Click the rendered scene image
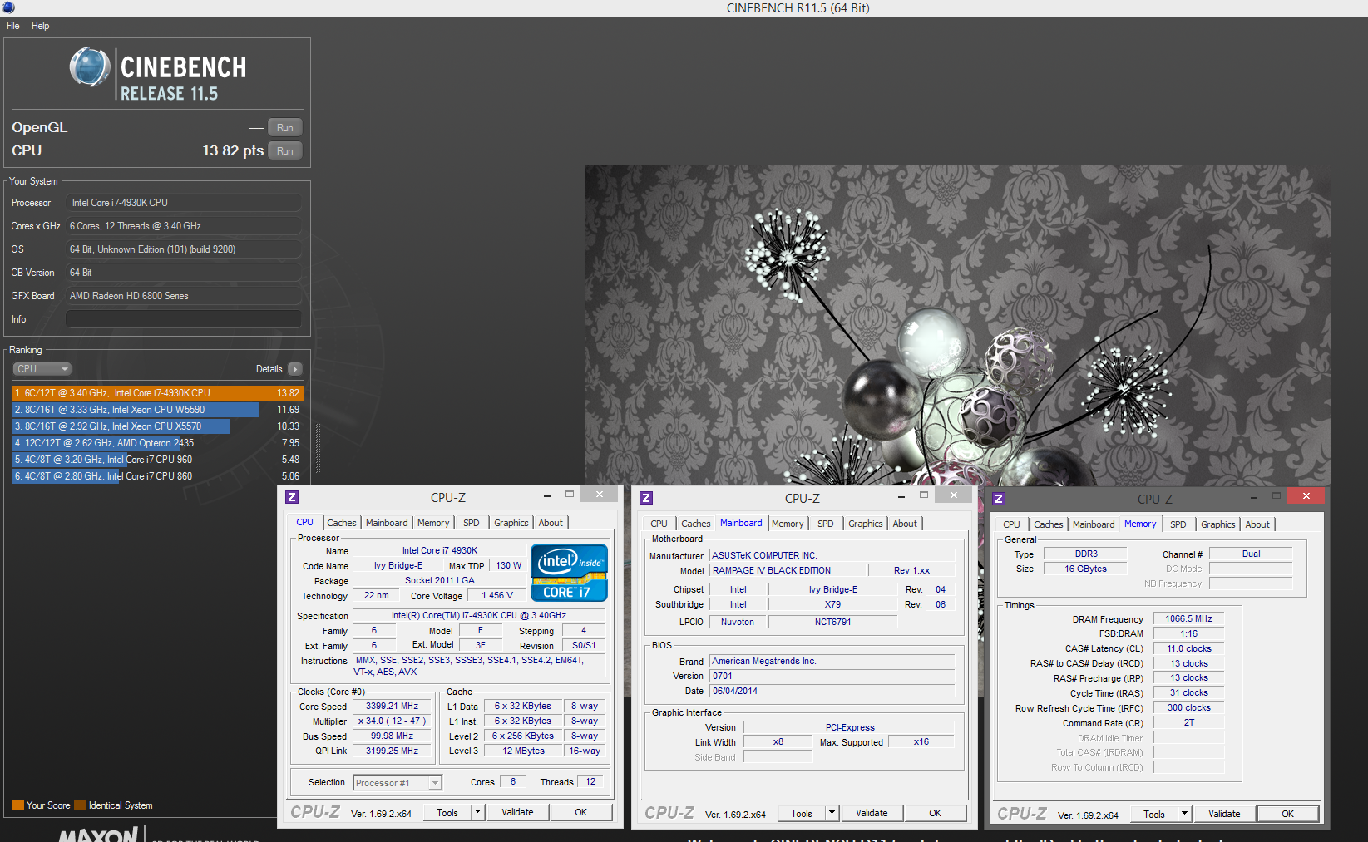Viewport: 1368px width, 842px height. (x=957, y=326)
